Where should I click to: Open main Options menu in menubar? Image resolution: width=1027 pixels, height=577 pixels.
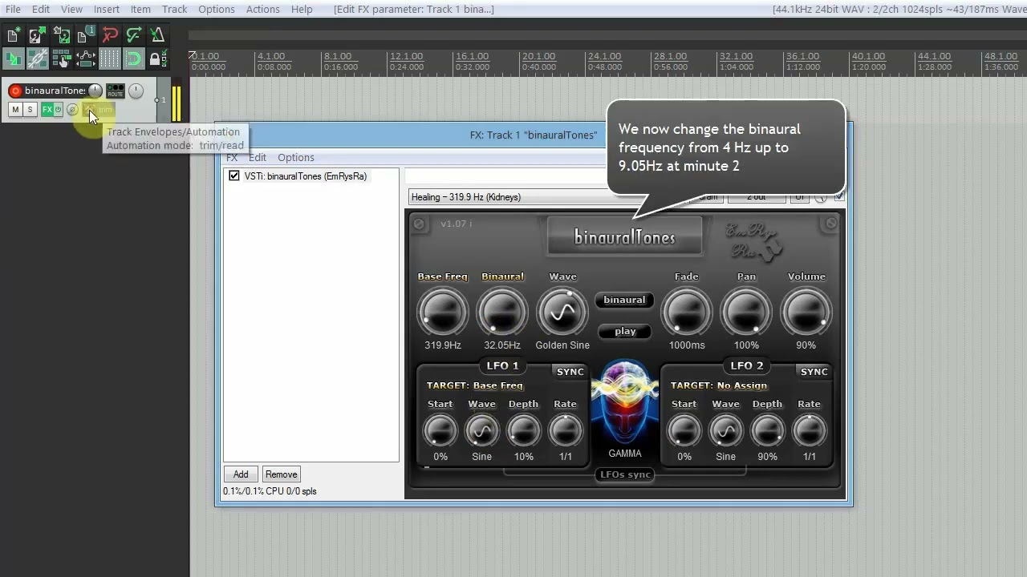[217, 9]
